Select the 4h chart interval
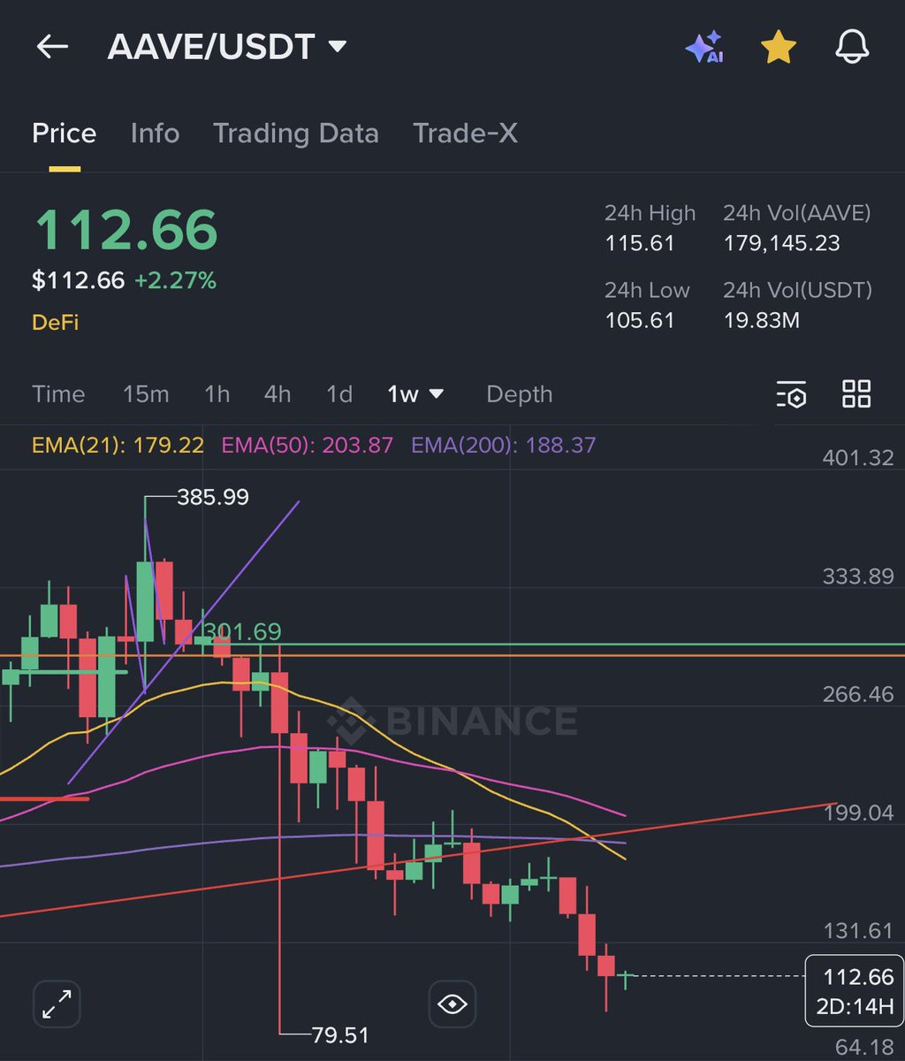The height and width of the screenshot is (1061, 905). [x=278, y=394]
